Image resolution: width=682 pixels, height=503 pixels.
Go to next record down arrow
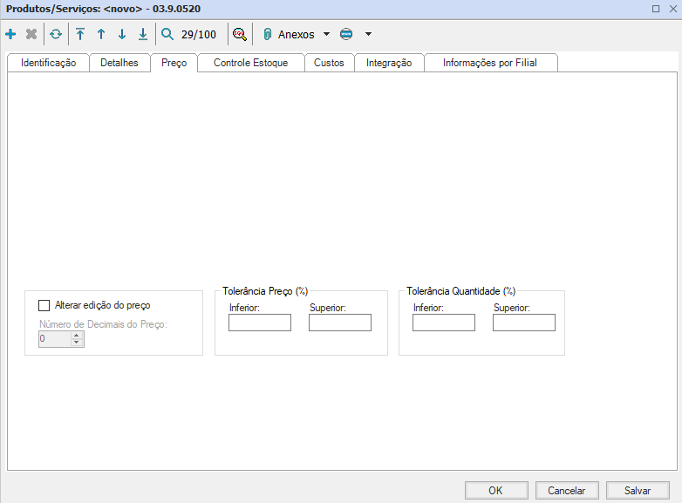[122, 34]
